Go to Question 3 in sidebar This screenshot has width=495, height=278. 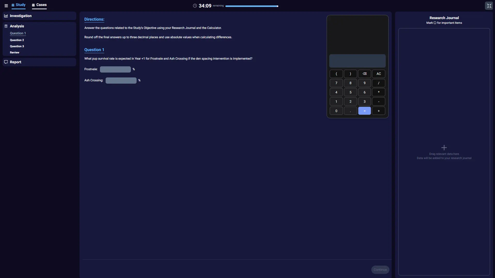coord(17,46)
